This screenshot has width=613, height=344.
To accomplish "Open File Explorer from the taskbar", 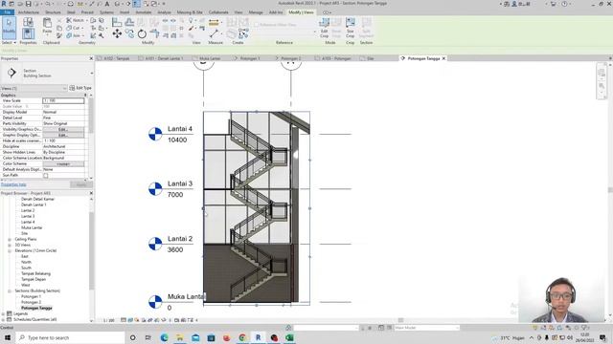I will (180, 337).
